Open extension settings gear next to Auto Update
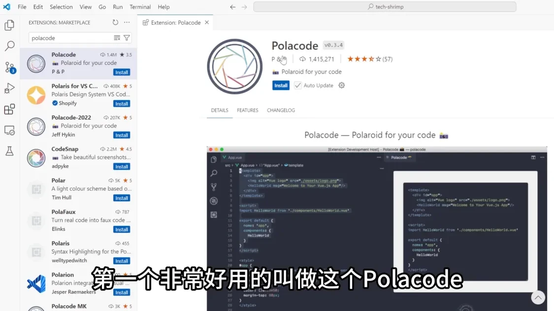 (x=341, y=85)
